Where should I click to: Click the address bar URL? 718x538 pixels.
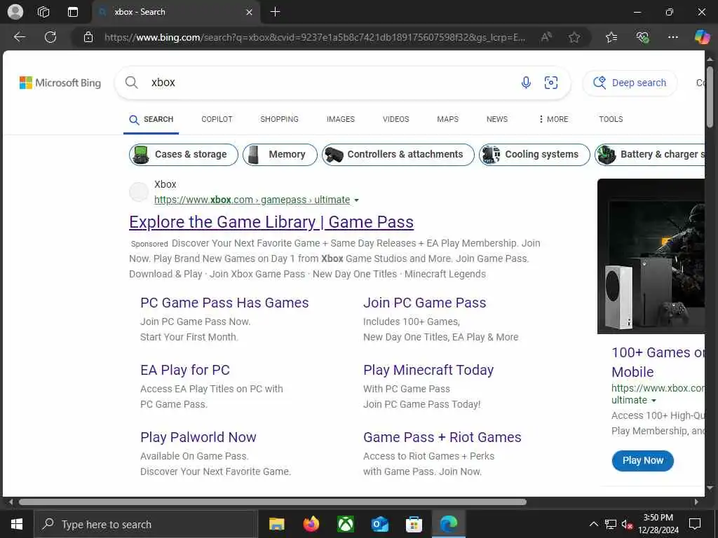click(315, 38)
